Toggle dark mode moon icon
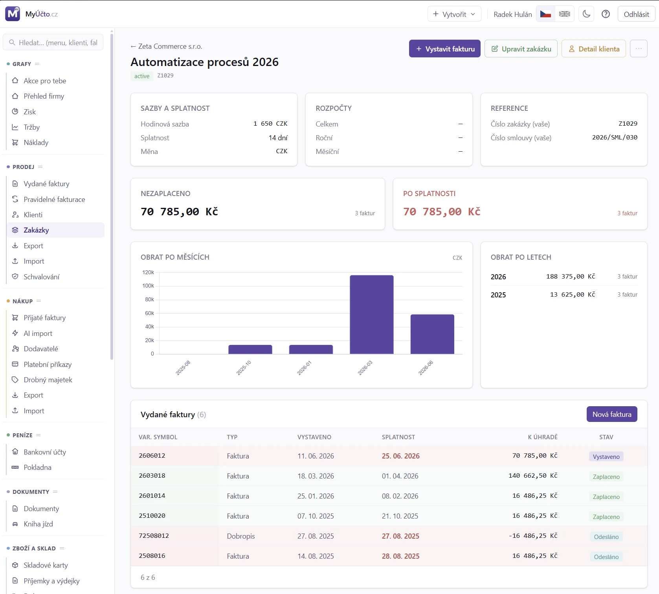659x594 pixels. tap(586, 14)
